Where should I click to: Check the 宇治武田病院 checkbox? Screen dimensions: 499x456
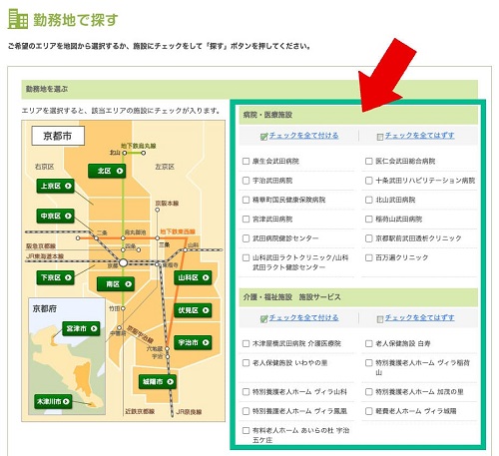click(x=246, y=181)
